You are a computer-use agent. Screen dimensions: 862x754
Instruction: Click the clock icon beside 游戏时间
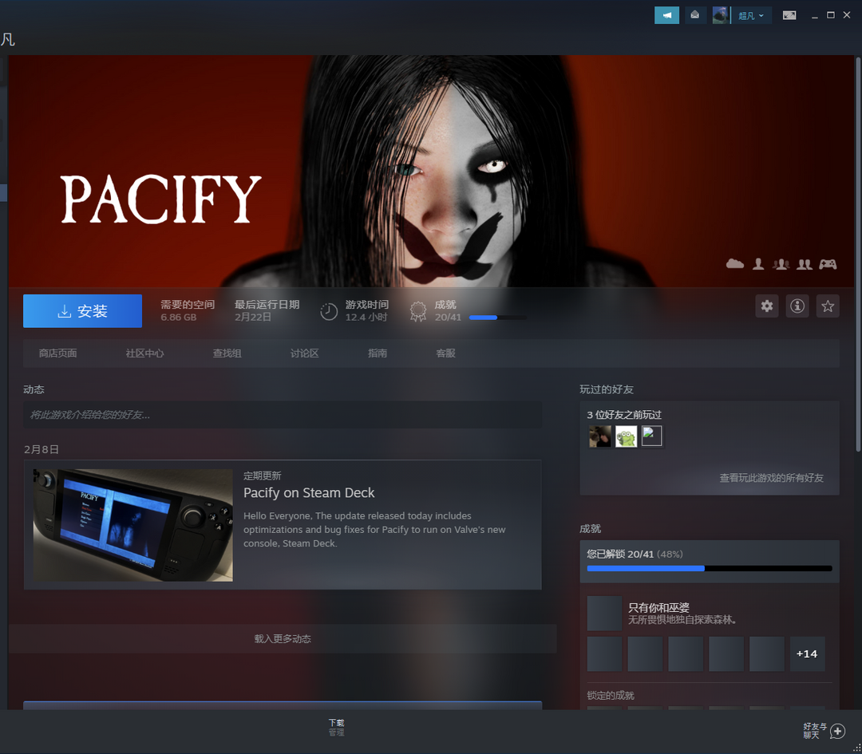click(329, 312)
